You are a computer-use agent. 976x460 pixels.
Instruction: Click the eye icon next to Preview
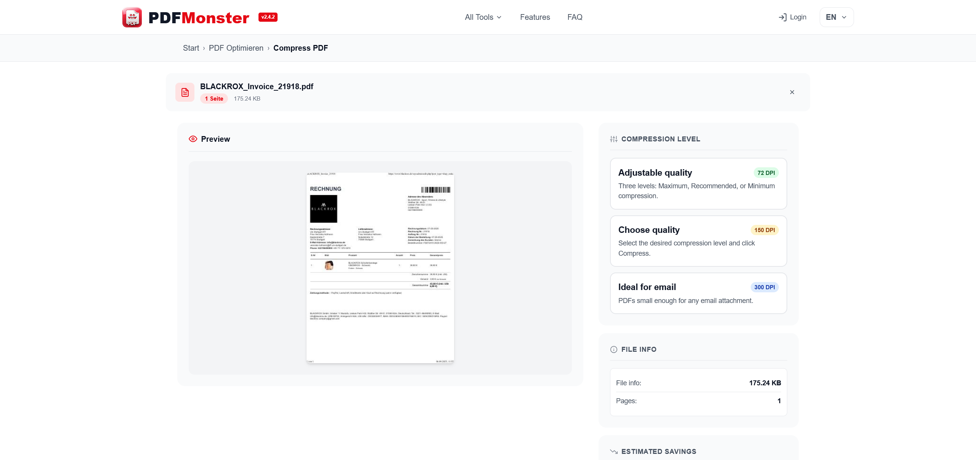tap(193, 139)
